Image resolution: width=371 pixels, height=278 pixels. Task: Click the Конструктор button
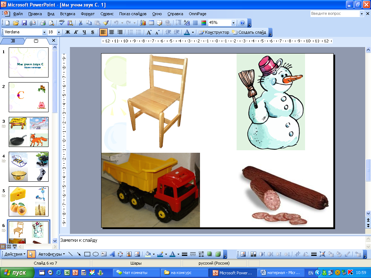coord(214,32)
